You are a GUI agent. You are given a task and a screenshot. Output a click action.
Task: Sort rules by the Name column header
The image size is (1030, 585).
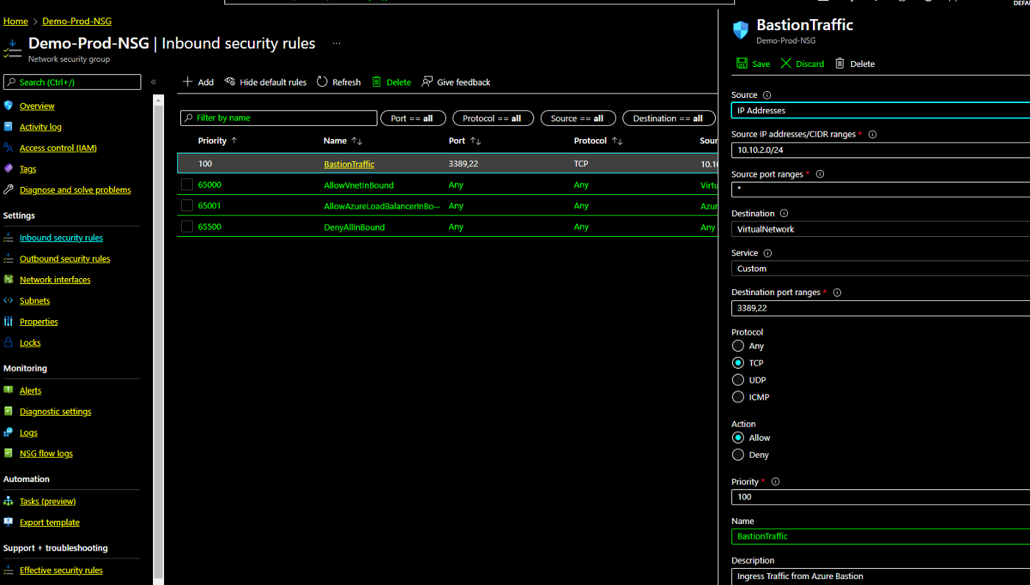coord(343,141)
